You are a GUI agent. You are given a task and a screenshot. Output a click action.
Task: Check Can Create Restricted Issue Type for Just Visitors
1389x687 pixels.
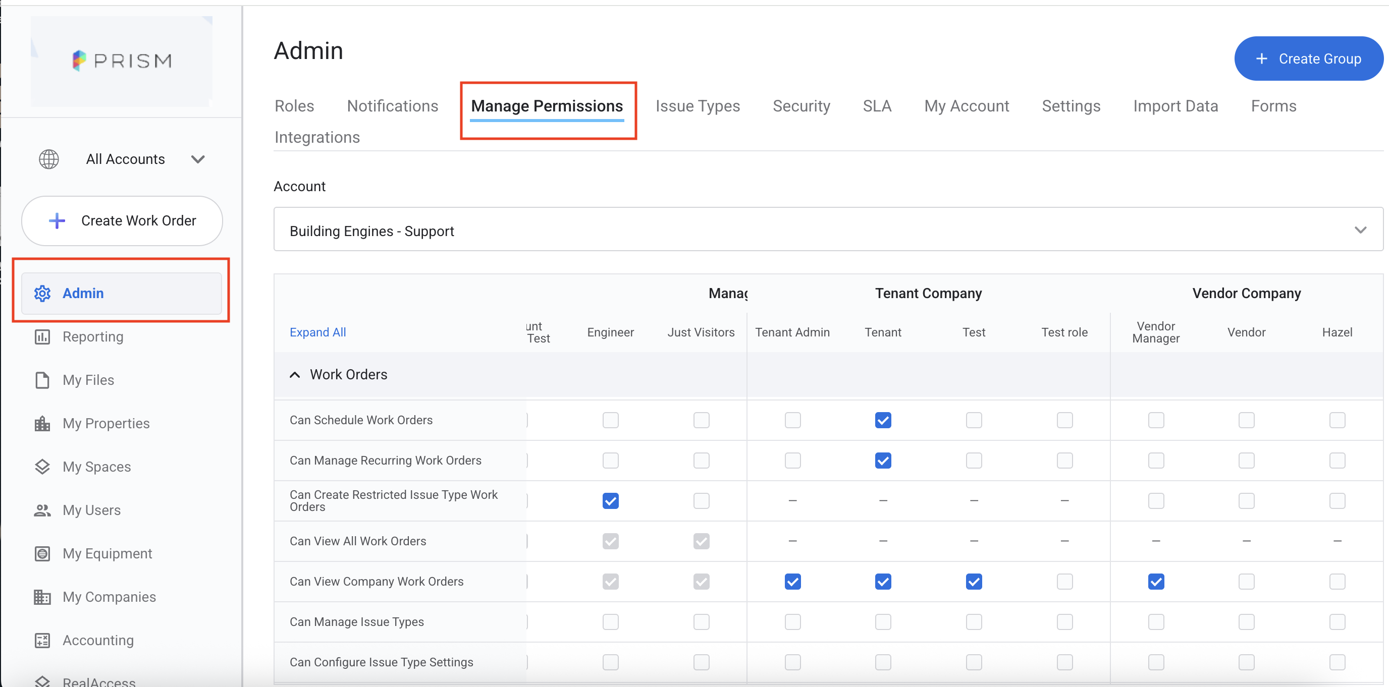coord(701,501)
